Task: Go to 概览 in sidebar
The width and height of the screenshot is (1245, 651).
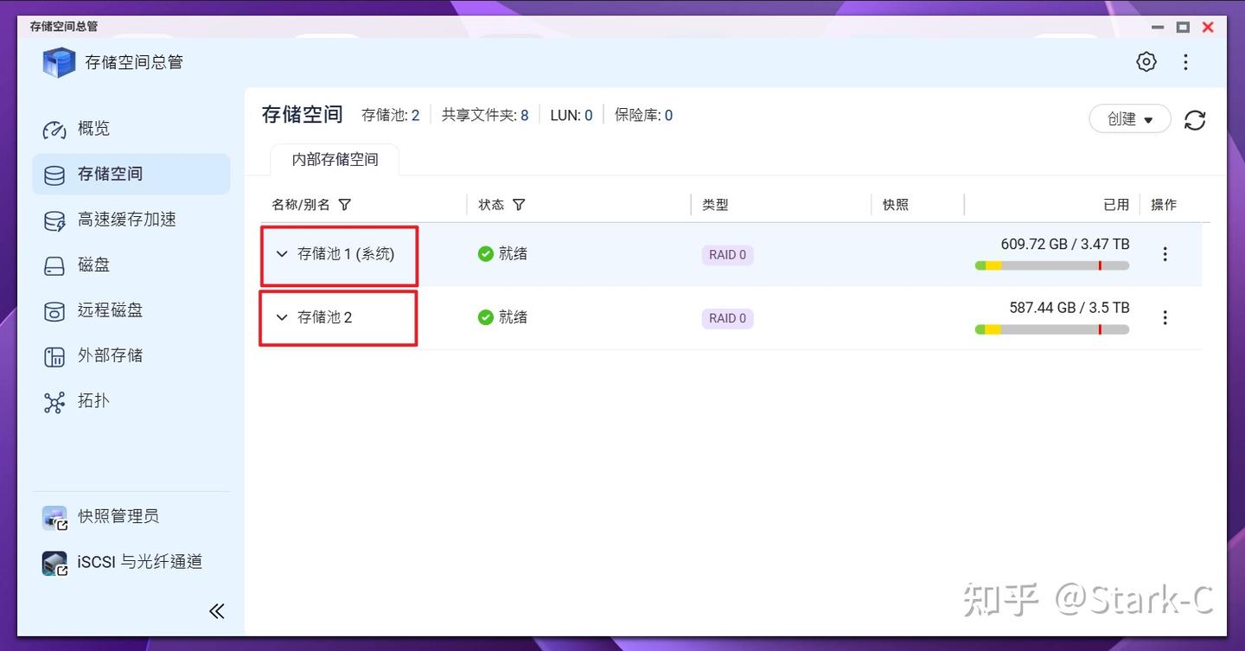Action: tap(131, 129)
